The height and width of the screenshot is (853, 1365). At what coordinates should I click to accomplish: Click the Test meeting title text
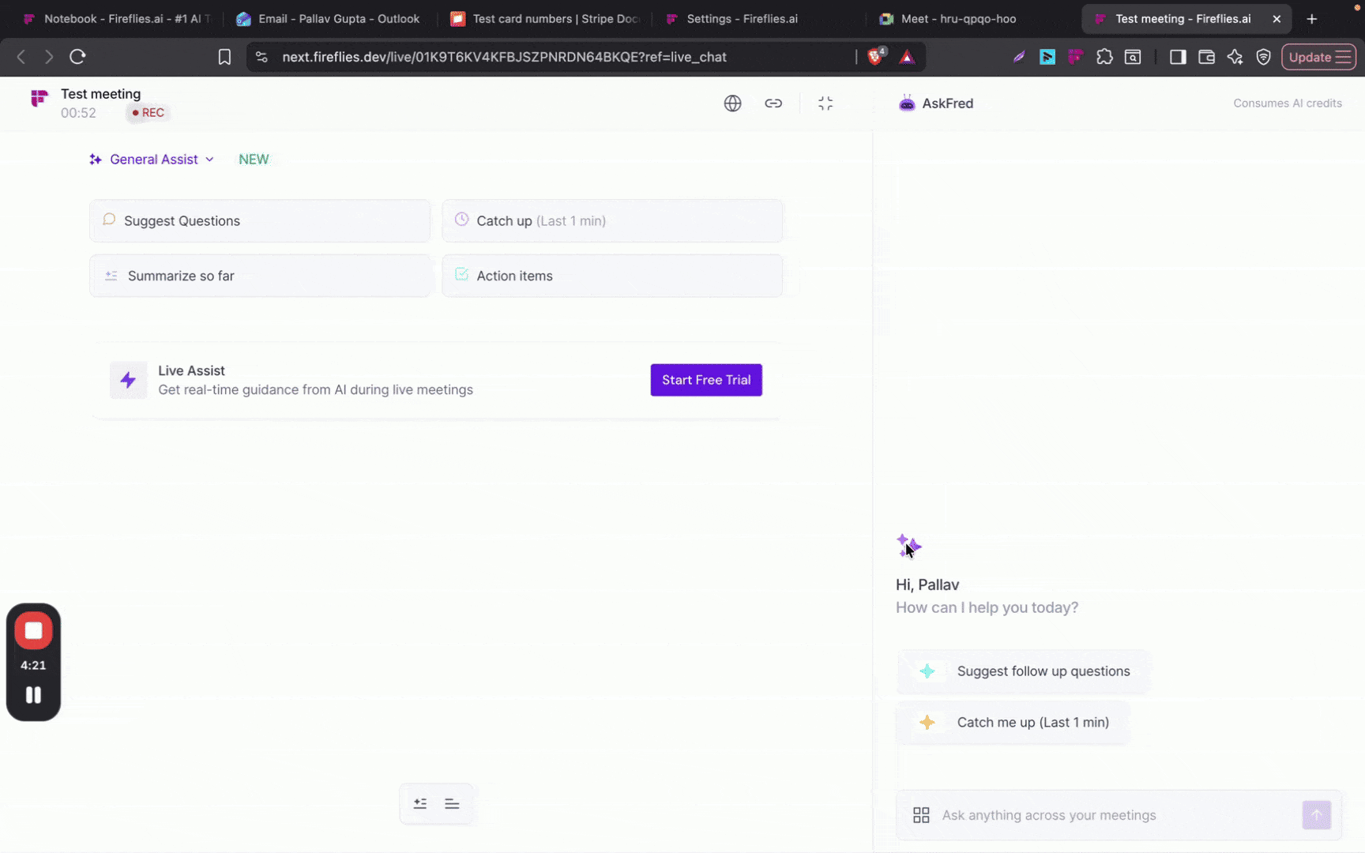(100, 94)
